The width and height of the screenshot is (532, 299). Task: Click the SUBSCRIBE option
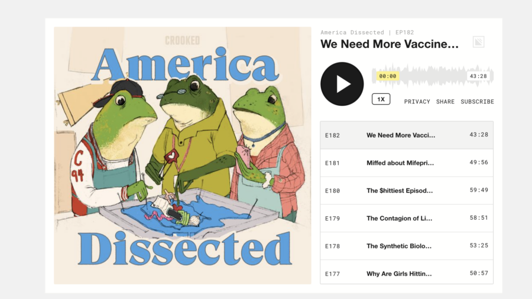477,102
